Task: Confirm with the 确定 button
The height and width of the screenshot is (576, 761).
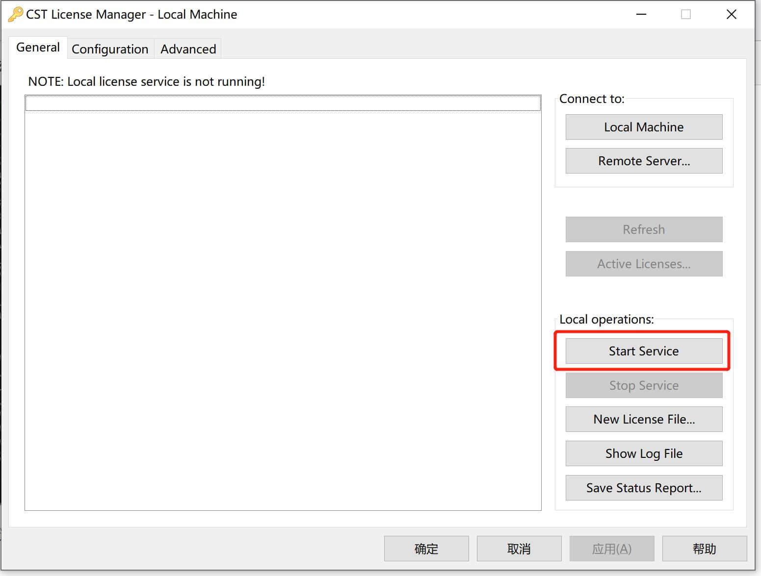Action: point(426,549)
